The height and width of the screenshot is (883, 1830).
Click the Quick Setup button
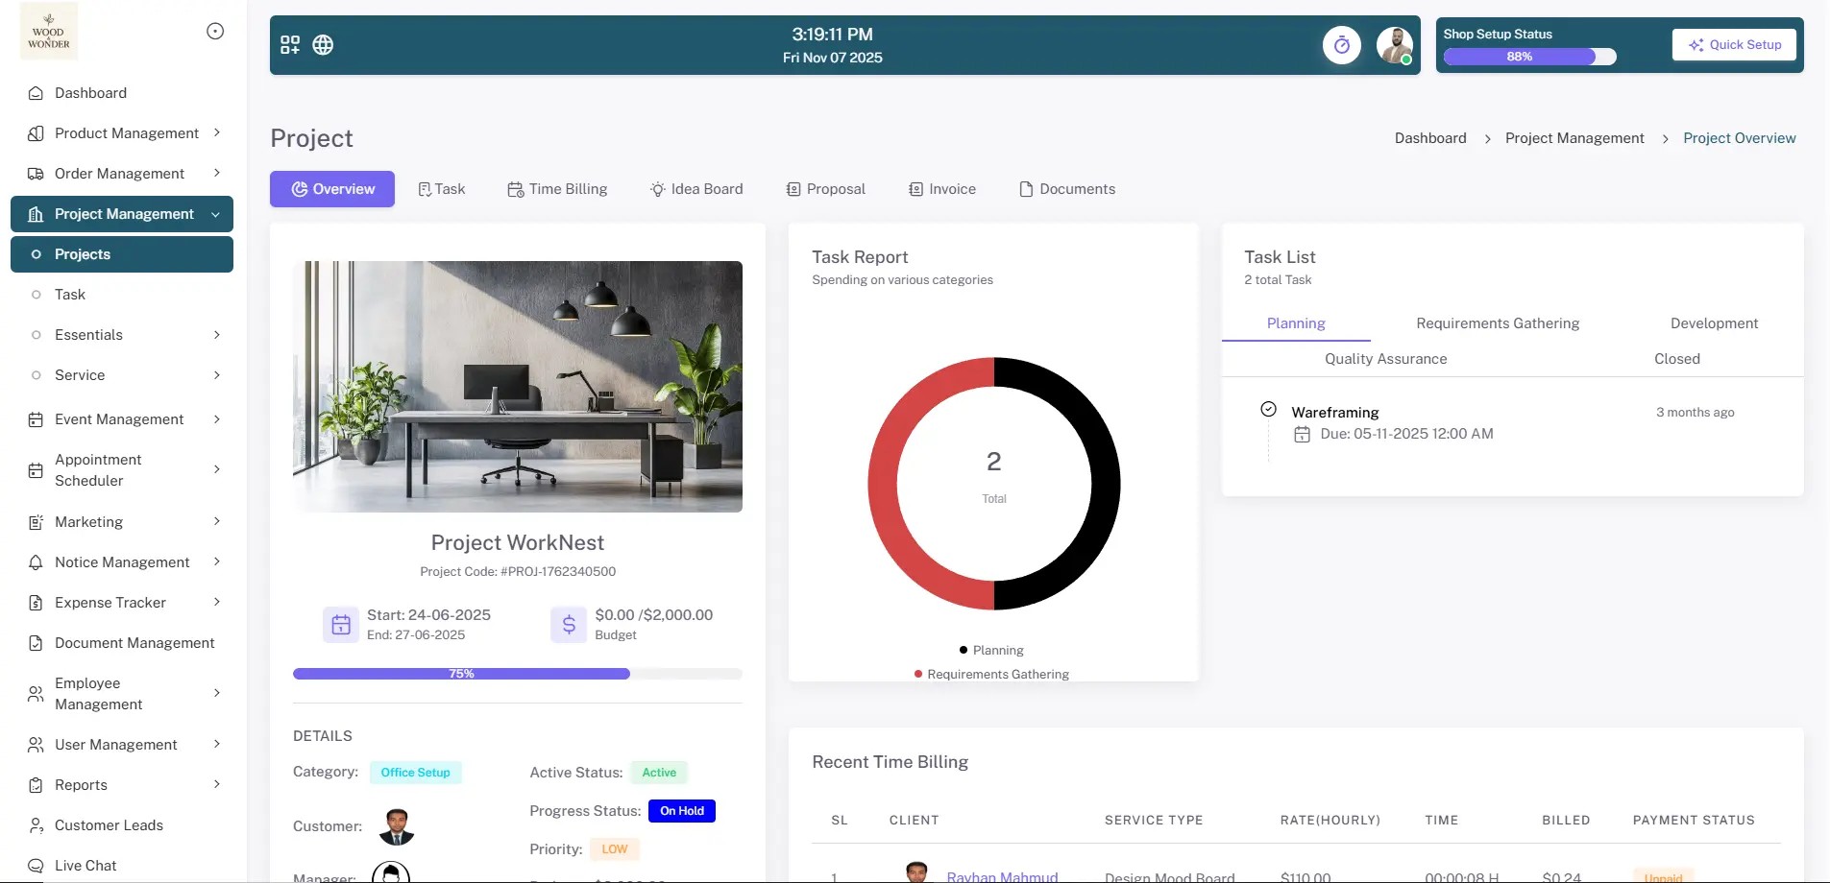(1733, 44)
